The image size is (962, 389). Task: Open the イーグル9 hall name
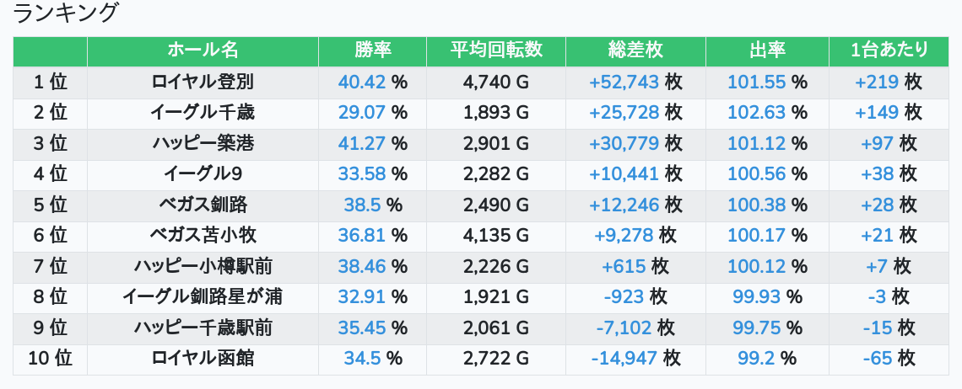pyautogui.click(x=203, y=174)
